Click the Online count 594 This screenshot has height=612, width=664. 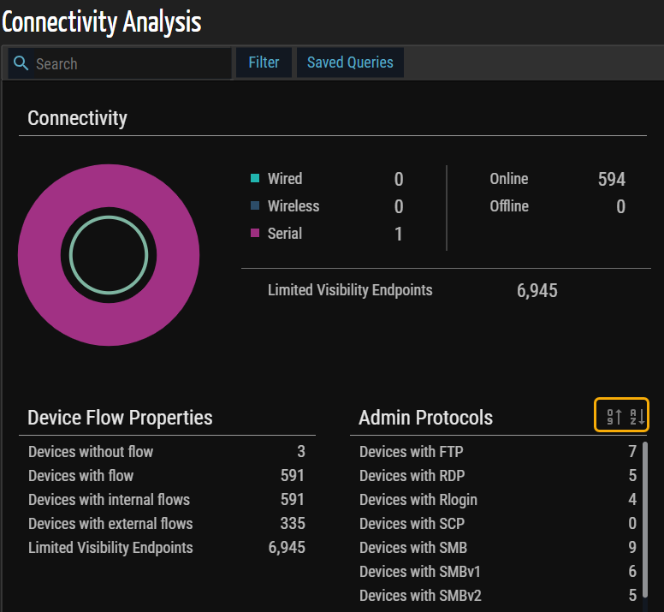611,180
